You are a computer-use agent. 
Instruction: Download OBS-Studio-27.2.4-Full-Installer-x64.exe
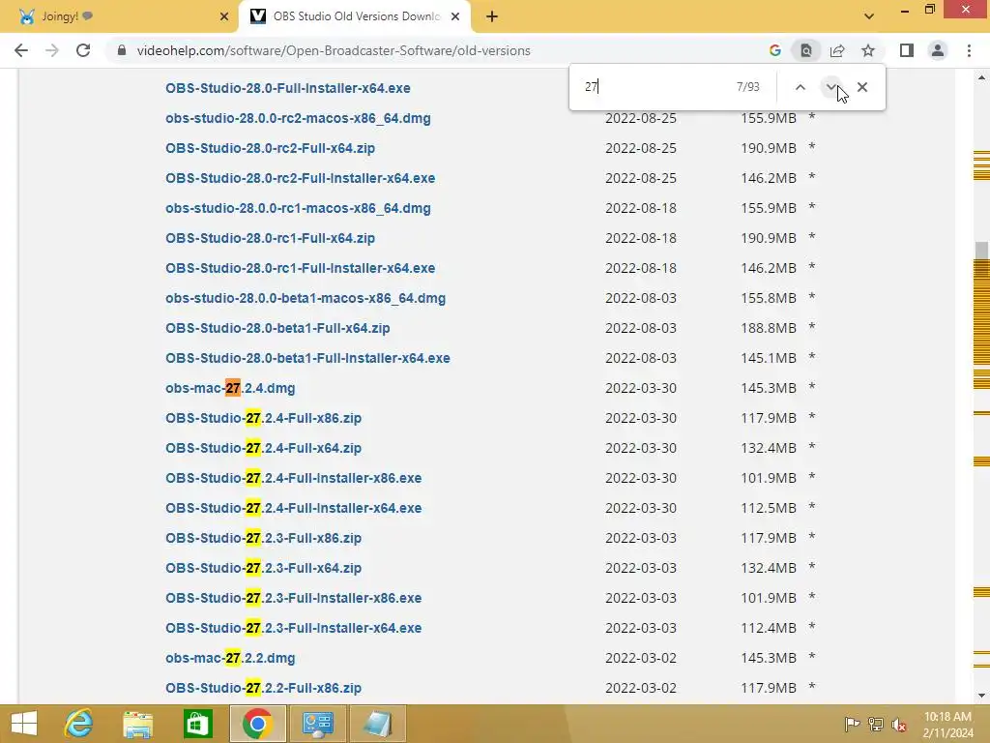[294, 508]
